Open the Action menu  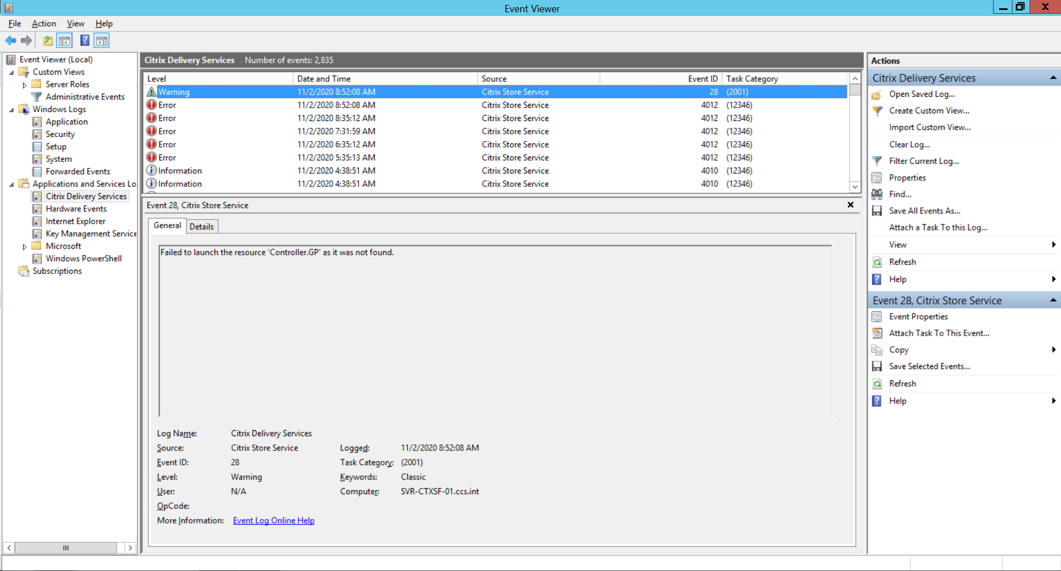pos(44,23)
